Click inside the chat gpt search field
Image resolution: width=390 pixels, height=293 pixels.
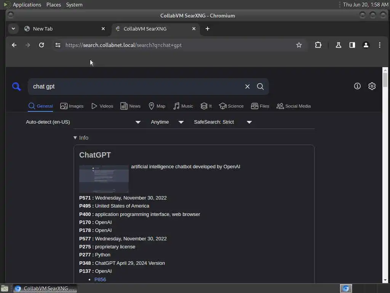coord(137,87)
